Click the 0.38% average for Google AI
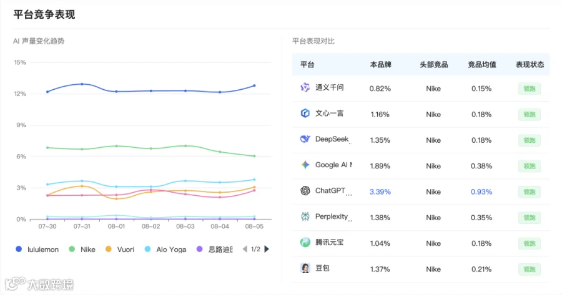562x295 pixels. pyautogui.click(x=481, y=166)
